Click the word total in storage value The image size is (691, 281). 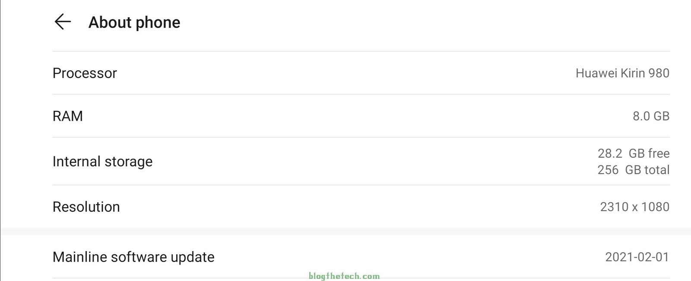point(656,170)
